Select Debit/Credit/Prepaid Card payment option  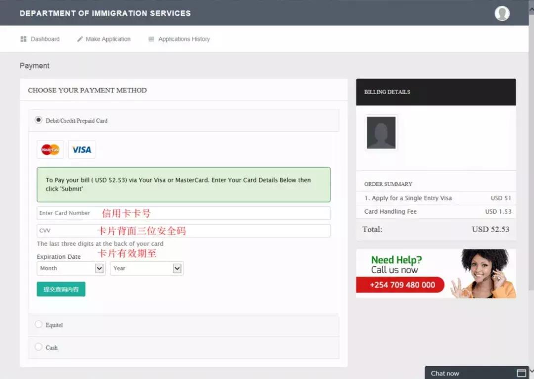pyautogui.click(x=39, y=120)
